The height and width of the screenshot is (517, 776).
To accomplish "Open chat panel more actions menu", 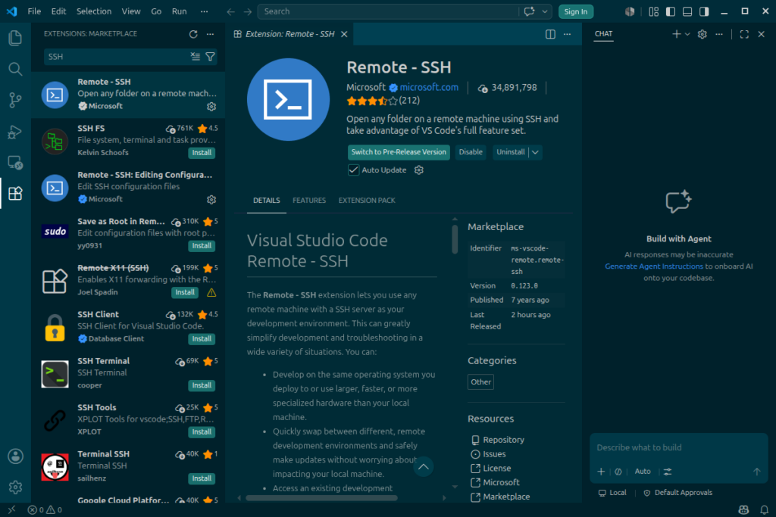I will click(719, 34).
